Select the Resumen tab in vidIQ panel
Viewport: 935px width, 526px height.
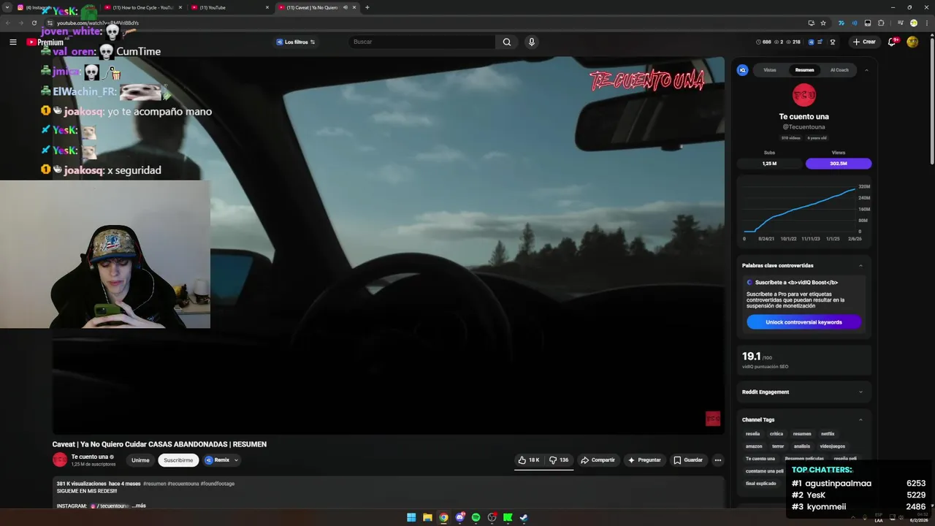804,70
